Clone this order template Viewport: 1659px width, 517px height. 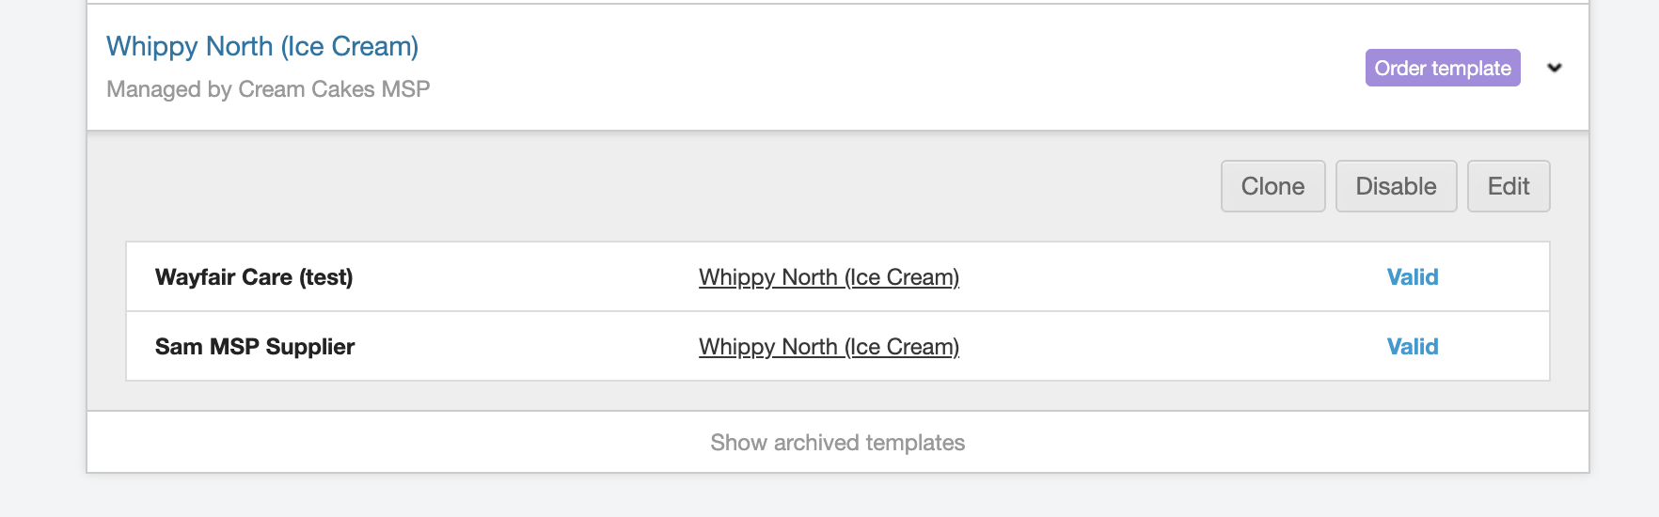click(1272, 186)
